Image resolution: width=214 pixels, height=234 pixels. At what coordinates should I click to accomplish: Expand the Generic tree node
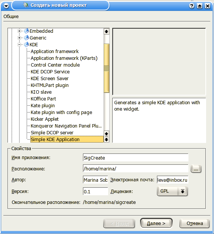point(19,38)
